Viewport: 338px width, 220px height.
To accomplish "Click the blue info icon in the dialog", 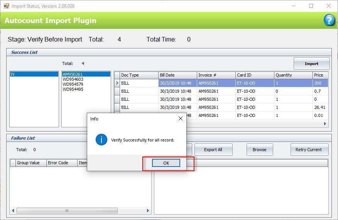I will [101, 140].
